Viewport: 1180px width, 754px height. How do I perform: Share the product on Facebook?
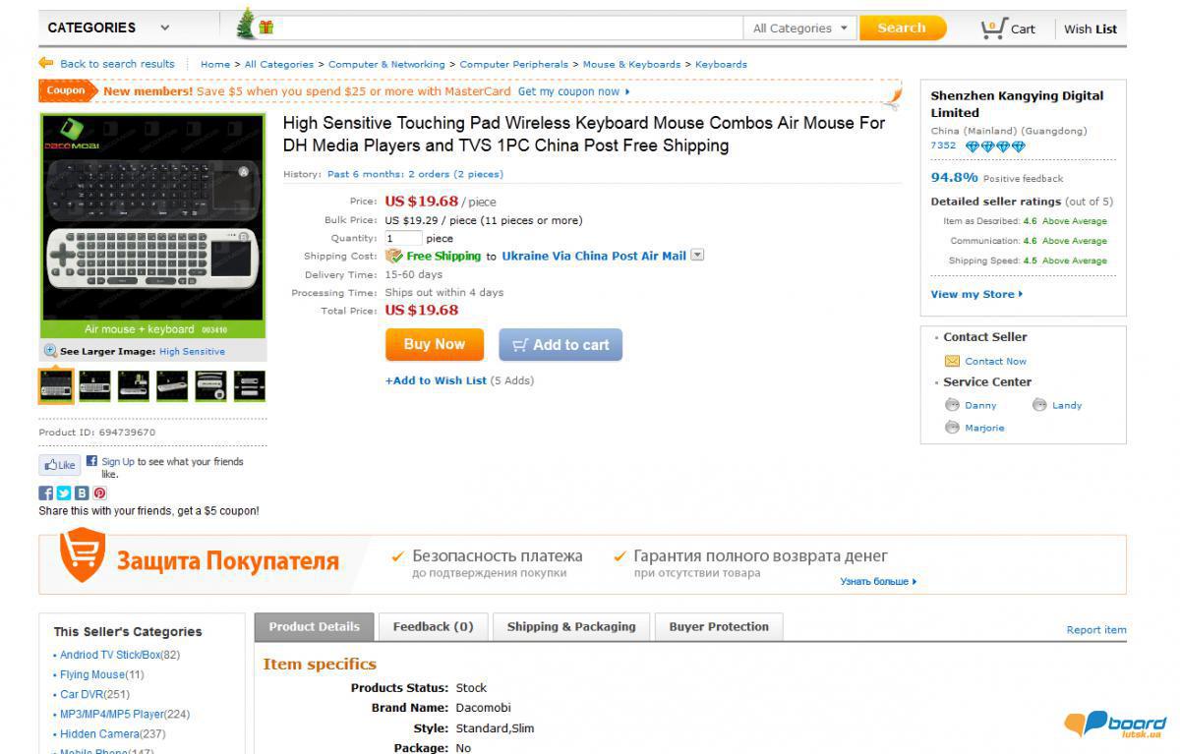45,493
